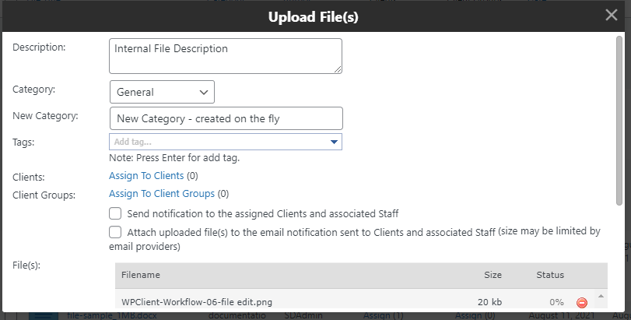Click Assign (1) link in background table
The image size is (631, 320).
pyautogui.click(x=383, y=315)
